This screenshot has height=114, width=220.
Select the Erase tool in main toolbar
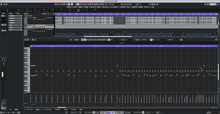click(x=84, y=4)
